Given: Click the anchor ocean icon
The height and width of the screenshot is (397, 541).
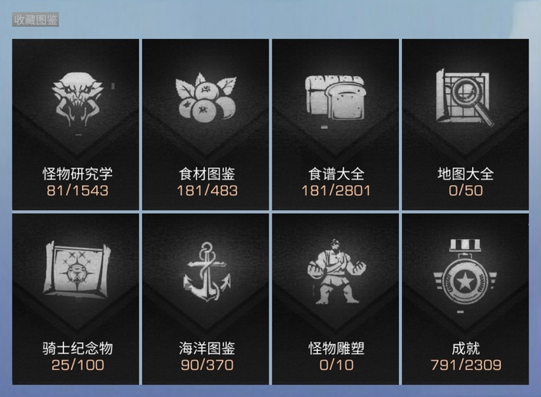Looking at the screenshot, I should tap(206, 271).
